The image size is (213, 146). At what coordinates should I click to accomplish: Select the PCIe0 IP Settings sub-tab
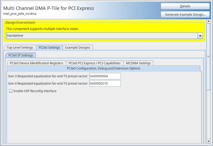[x=21, y=55]
